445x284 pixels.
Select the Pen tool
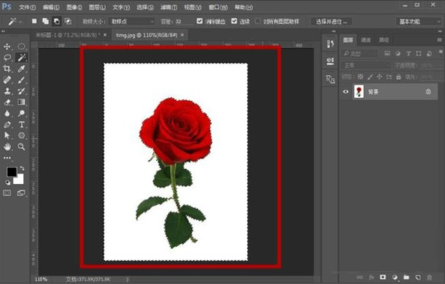pos(7,125)
